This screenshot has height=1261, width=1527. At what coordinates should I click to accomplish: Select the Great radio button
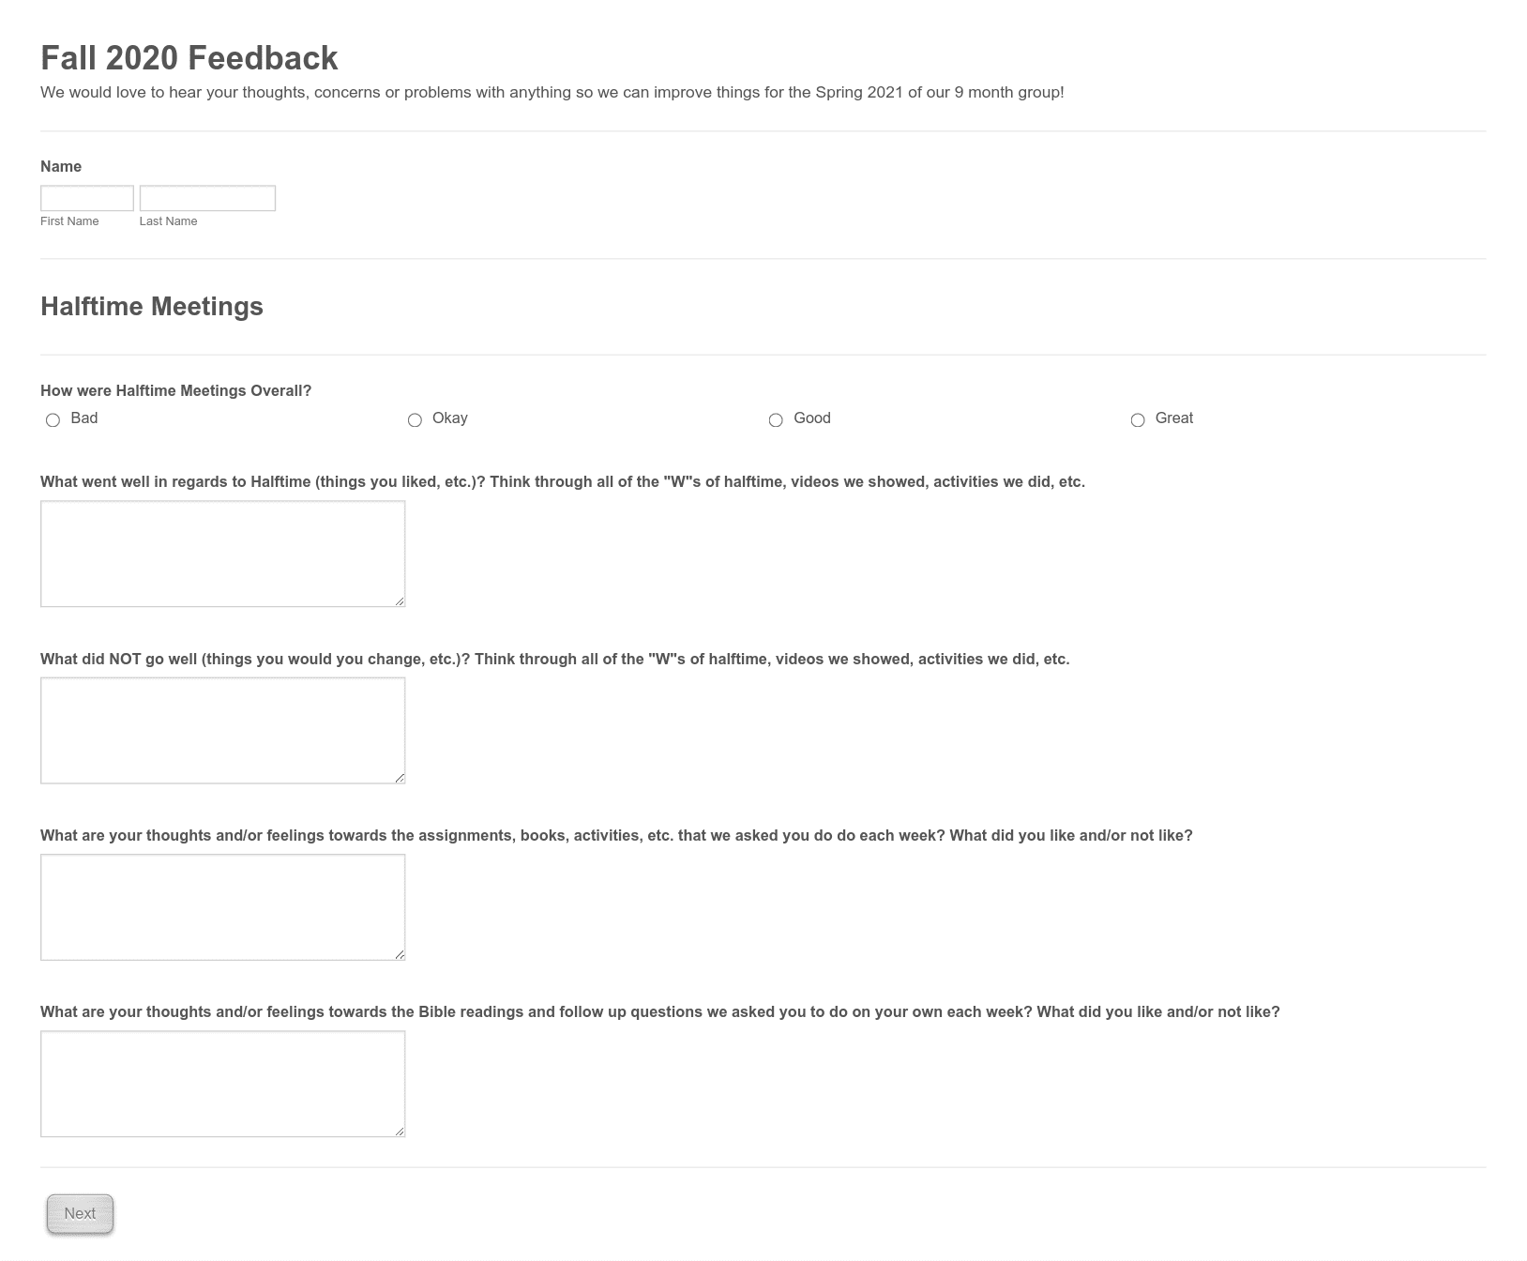click(1138, 420)
